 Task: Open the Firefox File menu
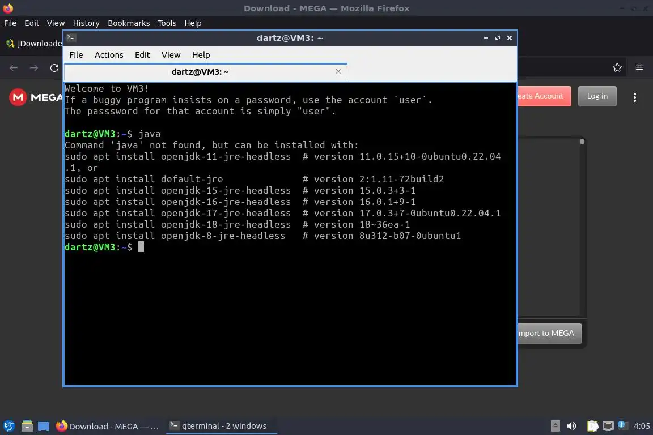tap(10, 23)
